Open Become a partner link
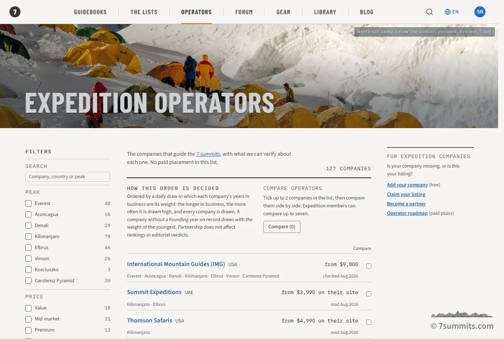This screenshot has height=339, width=504. tap(406, 204)
